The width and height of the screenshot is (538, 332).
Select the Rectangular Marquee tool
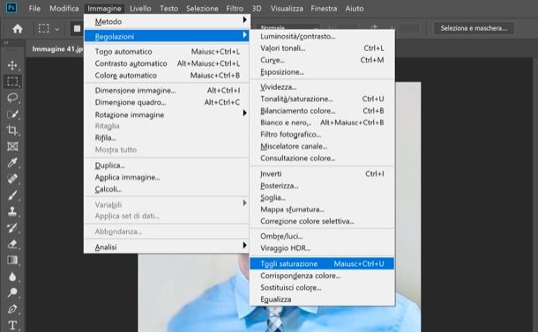(12, 82)
